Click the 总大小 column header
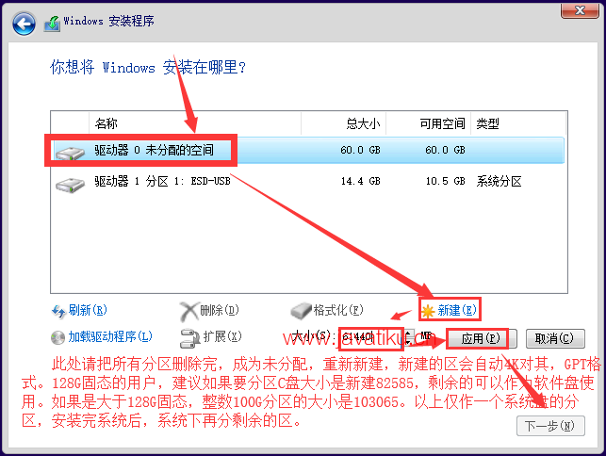Image resolution: width=606 pixels, height=456 pixels. click(x=344, y=123)
